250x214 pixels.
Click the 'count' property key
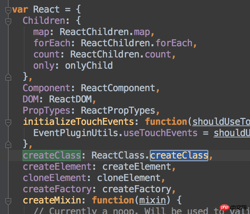[x=46, y=54]
